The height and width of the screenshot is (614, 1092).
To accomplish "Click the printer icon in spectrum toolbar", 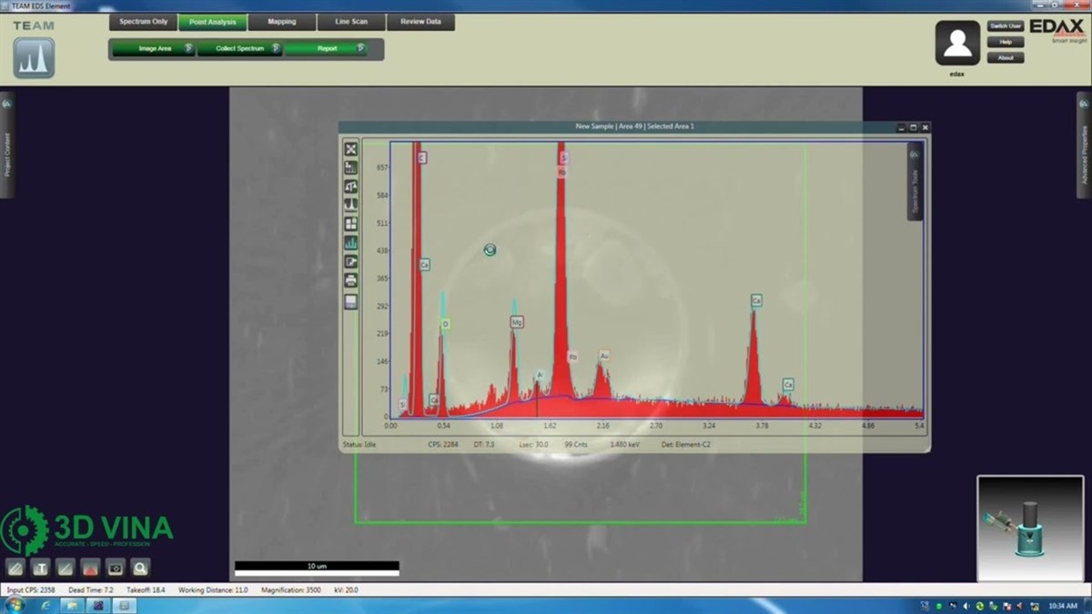I will [351, 281].
